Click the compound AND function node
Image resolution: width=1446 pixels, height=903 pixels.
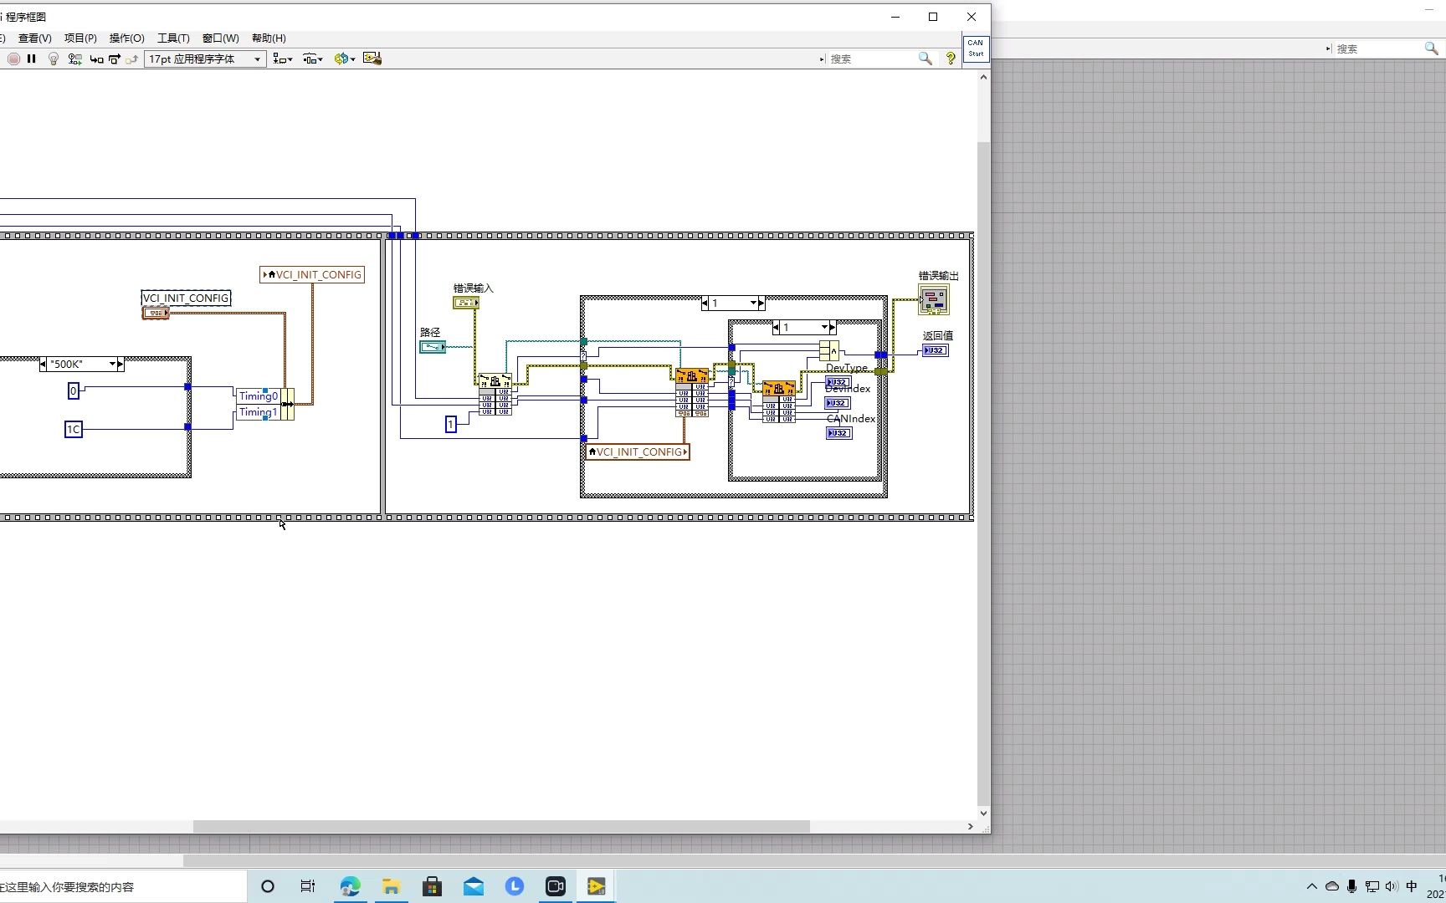pyautogui.click(x=829, y=351)
